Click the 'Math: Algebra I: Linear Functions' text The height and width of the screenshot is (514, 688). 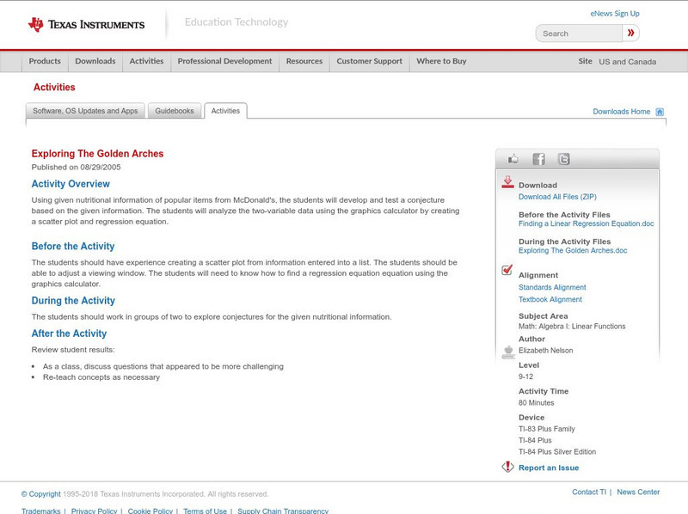[572, 327]
